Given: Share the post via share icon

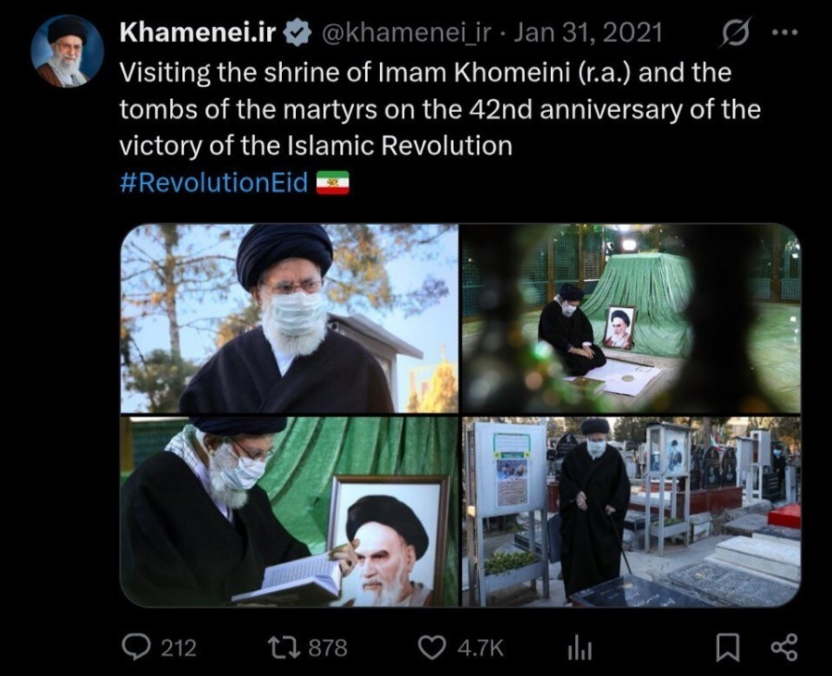Looking at the screenshot, I should [784, 647].
